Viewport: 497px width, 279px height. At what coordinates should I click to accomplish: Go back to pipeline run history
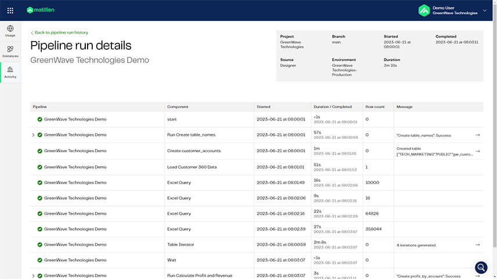point(59,32)
